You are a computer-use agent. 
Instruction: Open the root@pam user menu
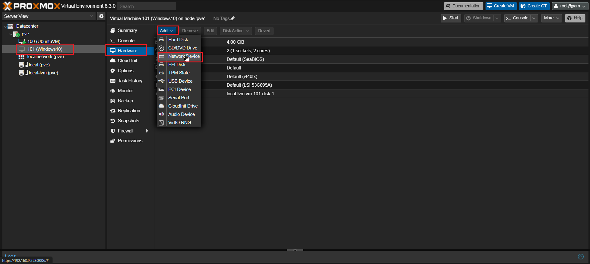[570, 6]
